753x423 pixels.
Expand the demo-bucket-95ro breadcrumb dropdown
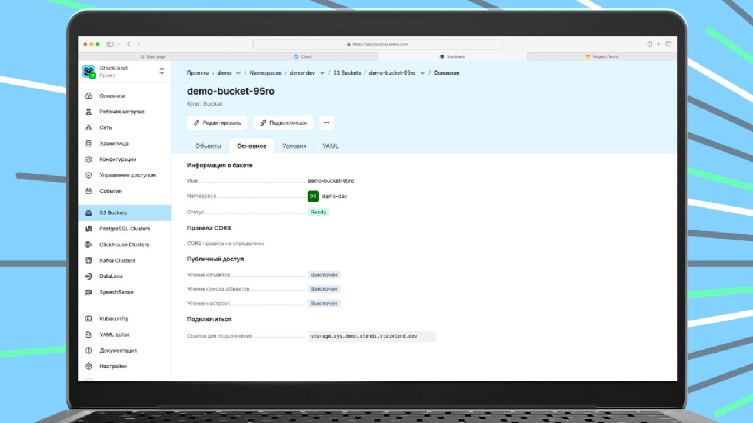pyautogui.click(x=422, y=73)
